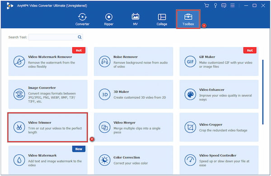Click the 3D Maker icon
271x176 pixels.
[x=105, y=95]
